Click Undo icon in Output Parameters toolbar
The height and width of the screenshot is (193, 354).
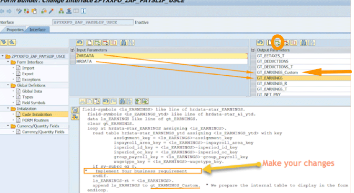click(x=260, y=42)
